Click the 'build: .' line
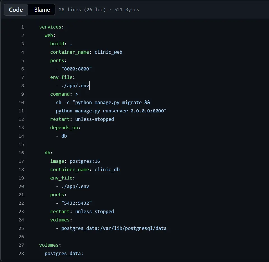The height and width of the screenshot is (262, 269). click(61, 44)
